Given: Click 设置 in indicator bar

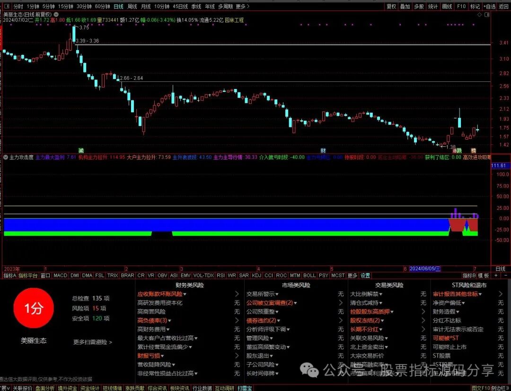Looking at the screenshot, I should pyautogui.click(x=365, y=275).
